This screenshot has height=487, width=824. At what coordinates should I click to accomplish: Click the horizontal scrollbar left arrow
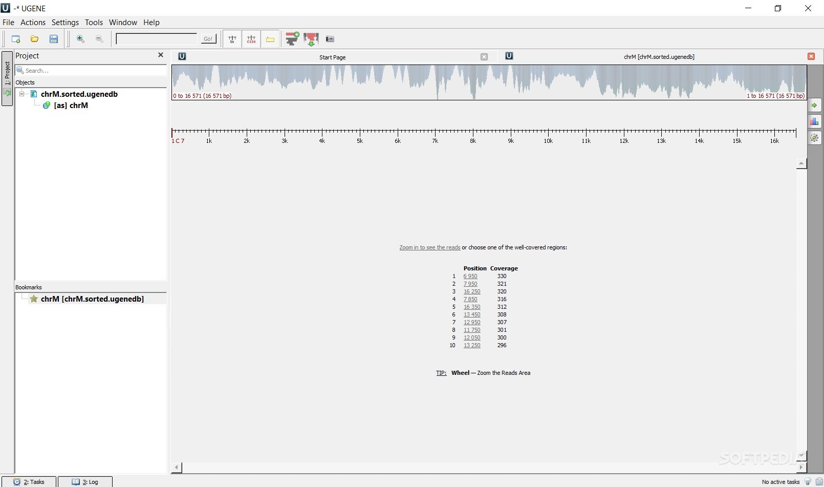pyautogui.click(x=177, y=467)
